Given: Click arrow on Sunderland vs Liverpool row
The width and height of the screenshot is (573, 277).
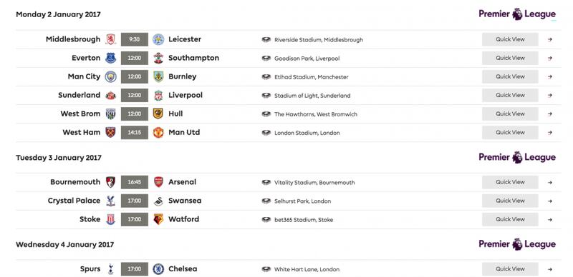Looking at the screenshot, I should point(550,96).
